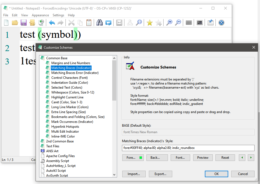
Task: Select Selected Text (Colors)
Action: click(67, 88)
